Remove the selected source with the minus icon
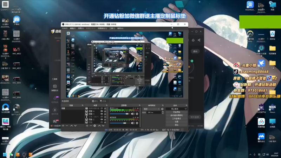Screen dimensions: 281x158 [91, 126]
